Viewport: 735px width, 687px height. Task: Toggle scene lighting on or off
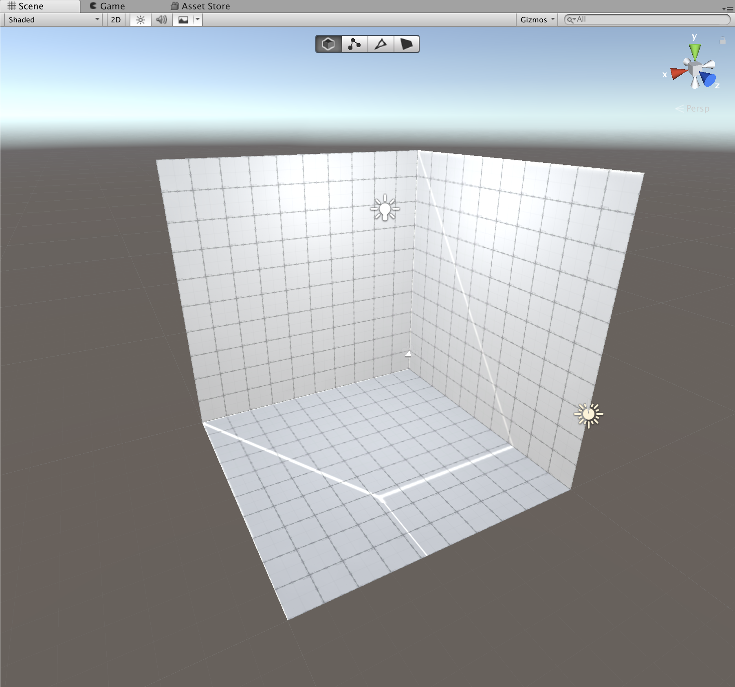click(x=140, y=20)
